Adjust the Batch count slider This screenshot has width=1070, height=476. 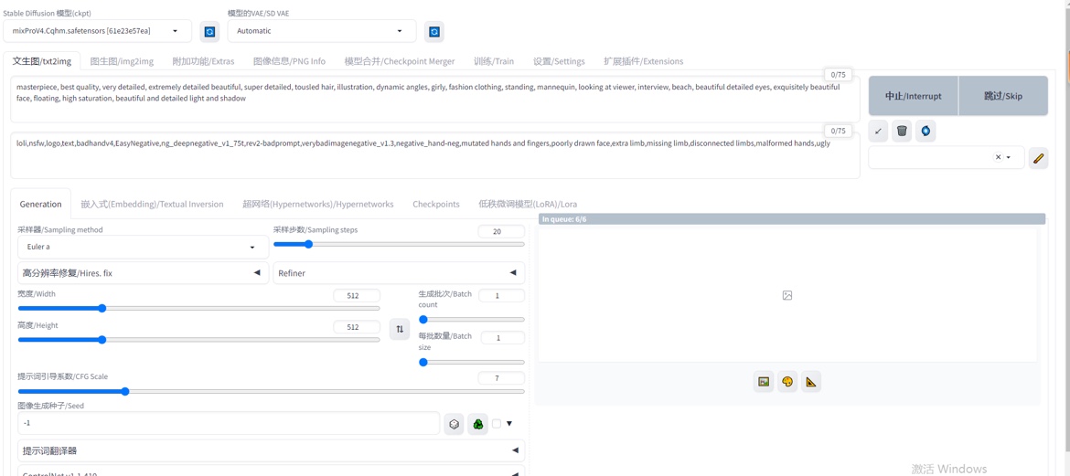tap(472, 319)
